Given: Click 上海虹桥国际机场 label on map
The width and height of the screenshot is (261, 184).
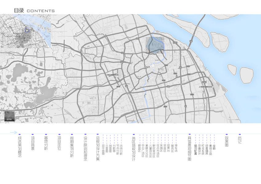Looking at the screenshot, I should pos(112,75).
